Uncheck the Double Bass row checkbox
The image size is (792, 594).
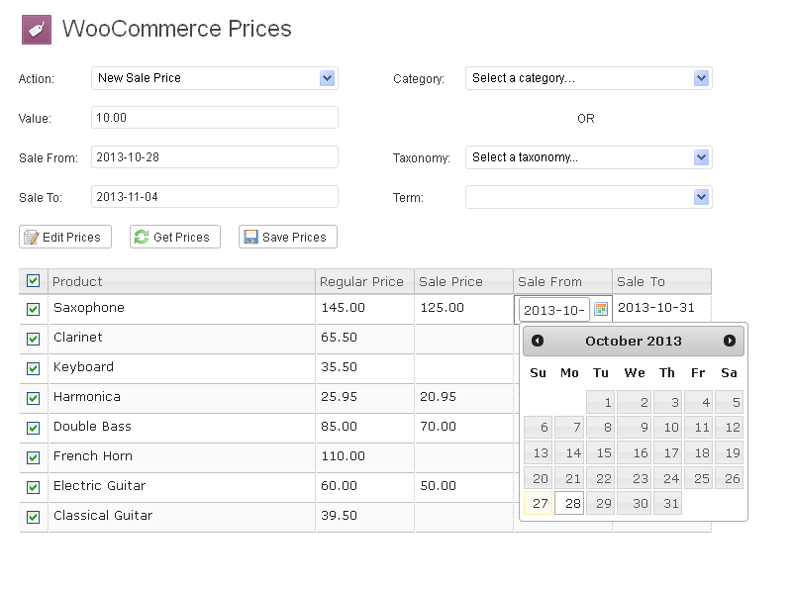point(34,429)
